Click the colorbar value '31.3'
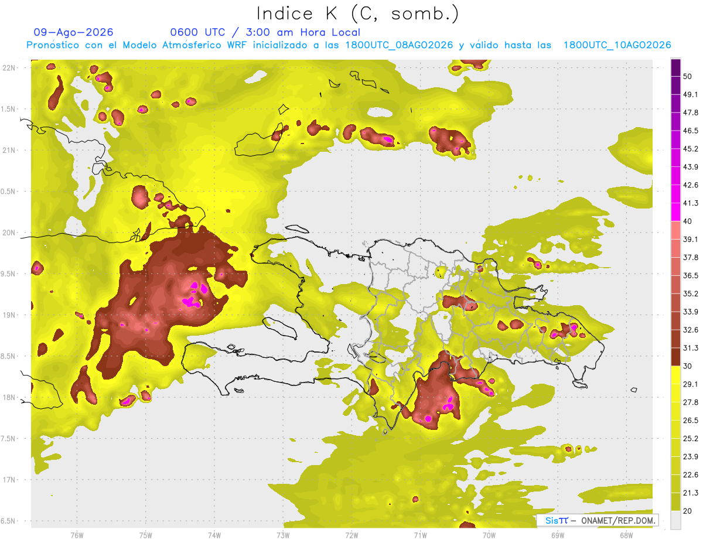 (691, 348)
